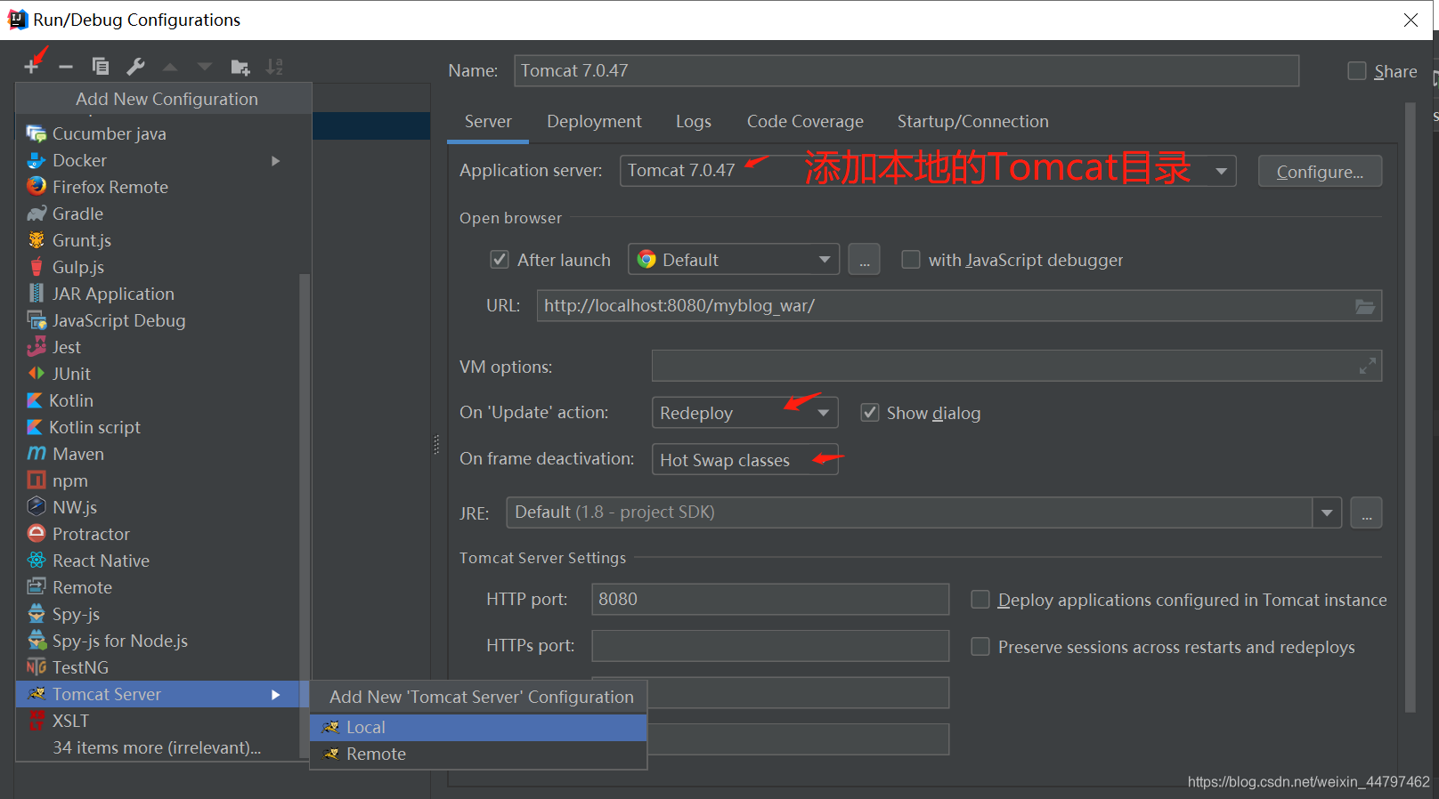Choose Local Tomcat Server configuration
This screenshot has height=799, width=1439.
(478, 727)
